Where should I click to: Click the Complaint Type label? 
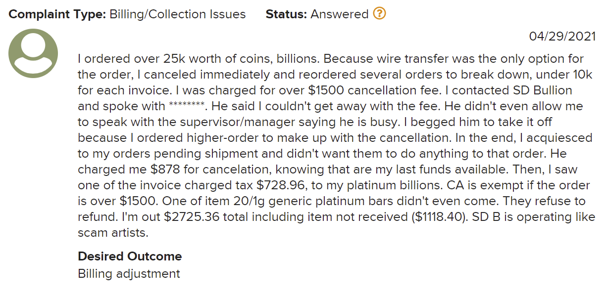[57, 14]
